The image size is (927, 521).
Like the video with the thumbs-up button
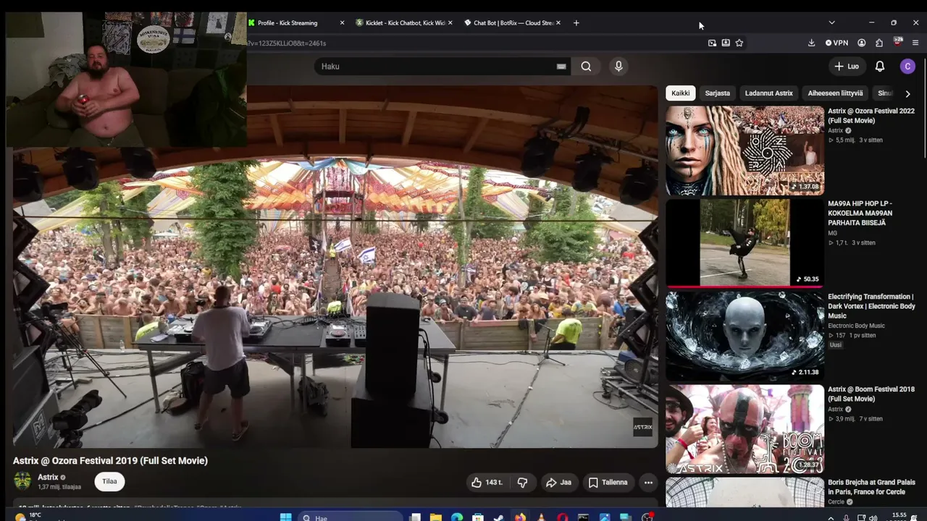487,483
